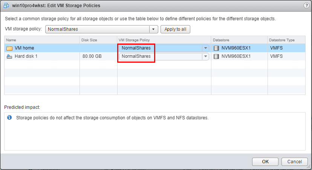Expand storage policy dropdown for VM home
This screenshot has width=312, height=170.
(x=205, y=48)
